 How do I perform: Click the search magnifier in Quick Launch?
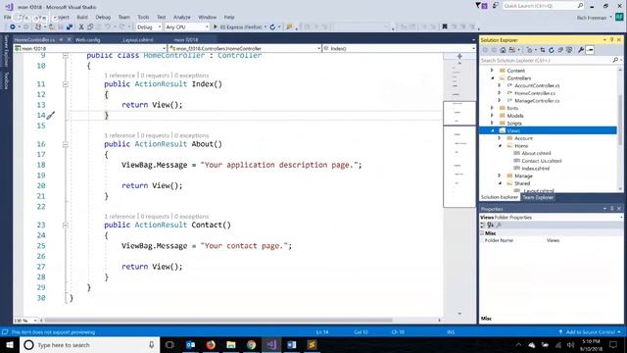pos(580,6)
